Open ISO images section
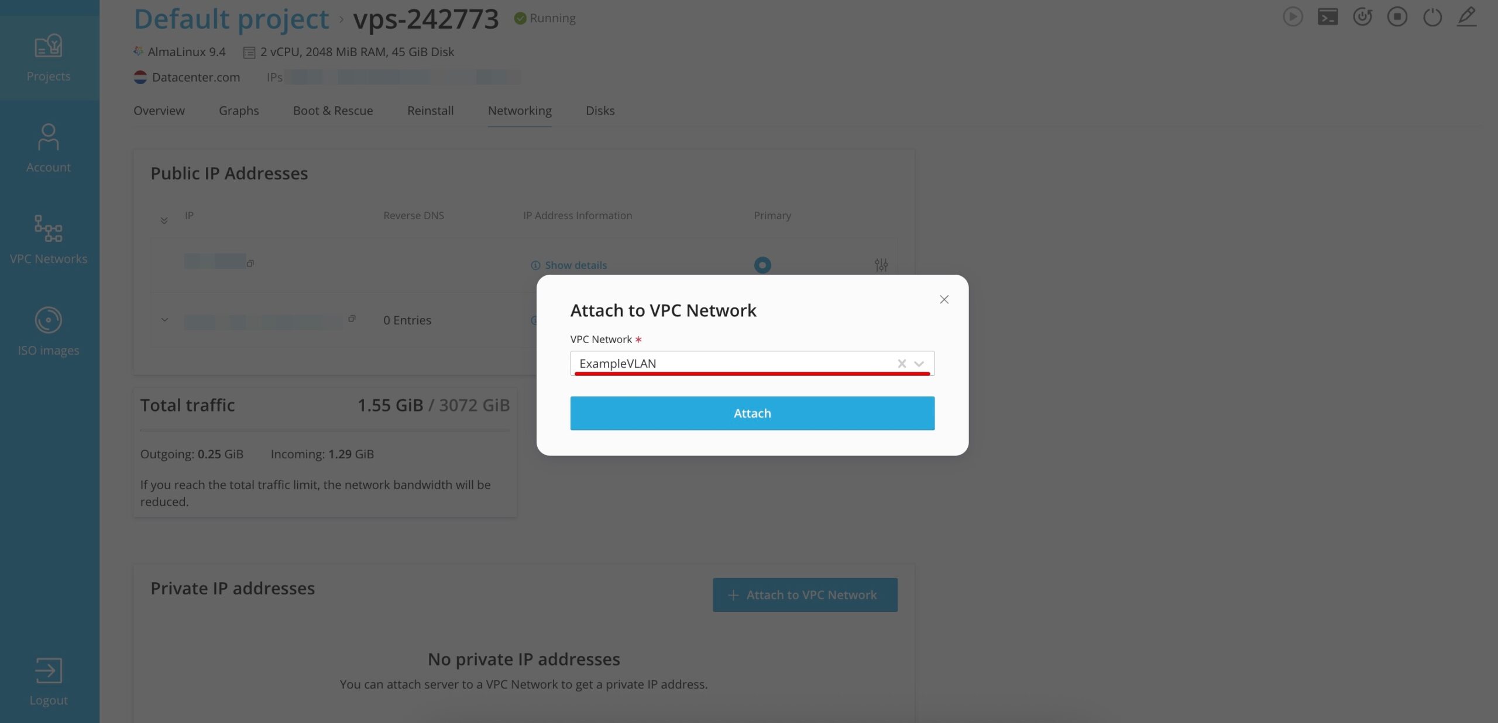1498x723 pixels. coord(49,320)
